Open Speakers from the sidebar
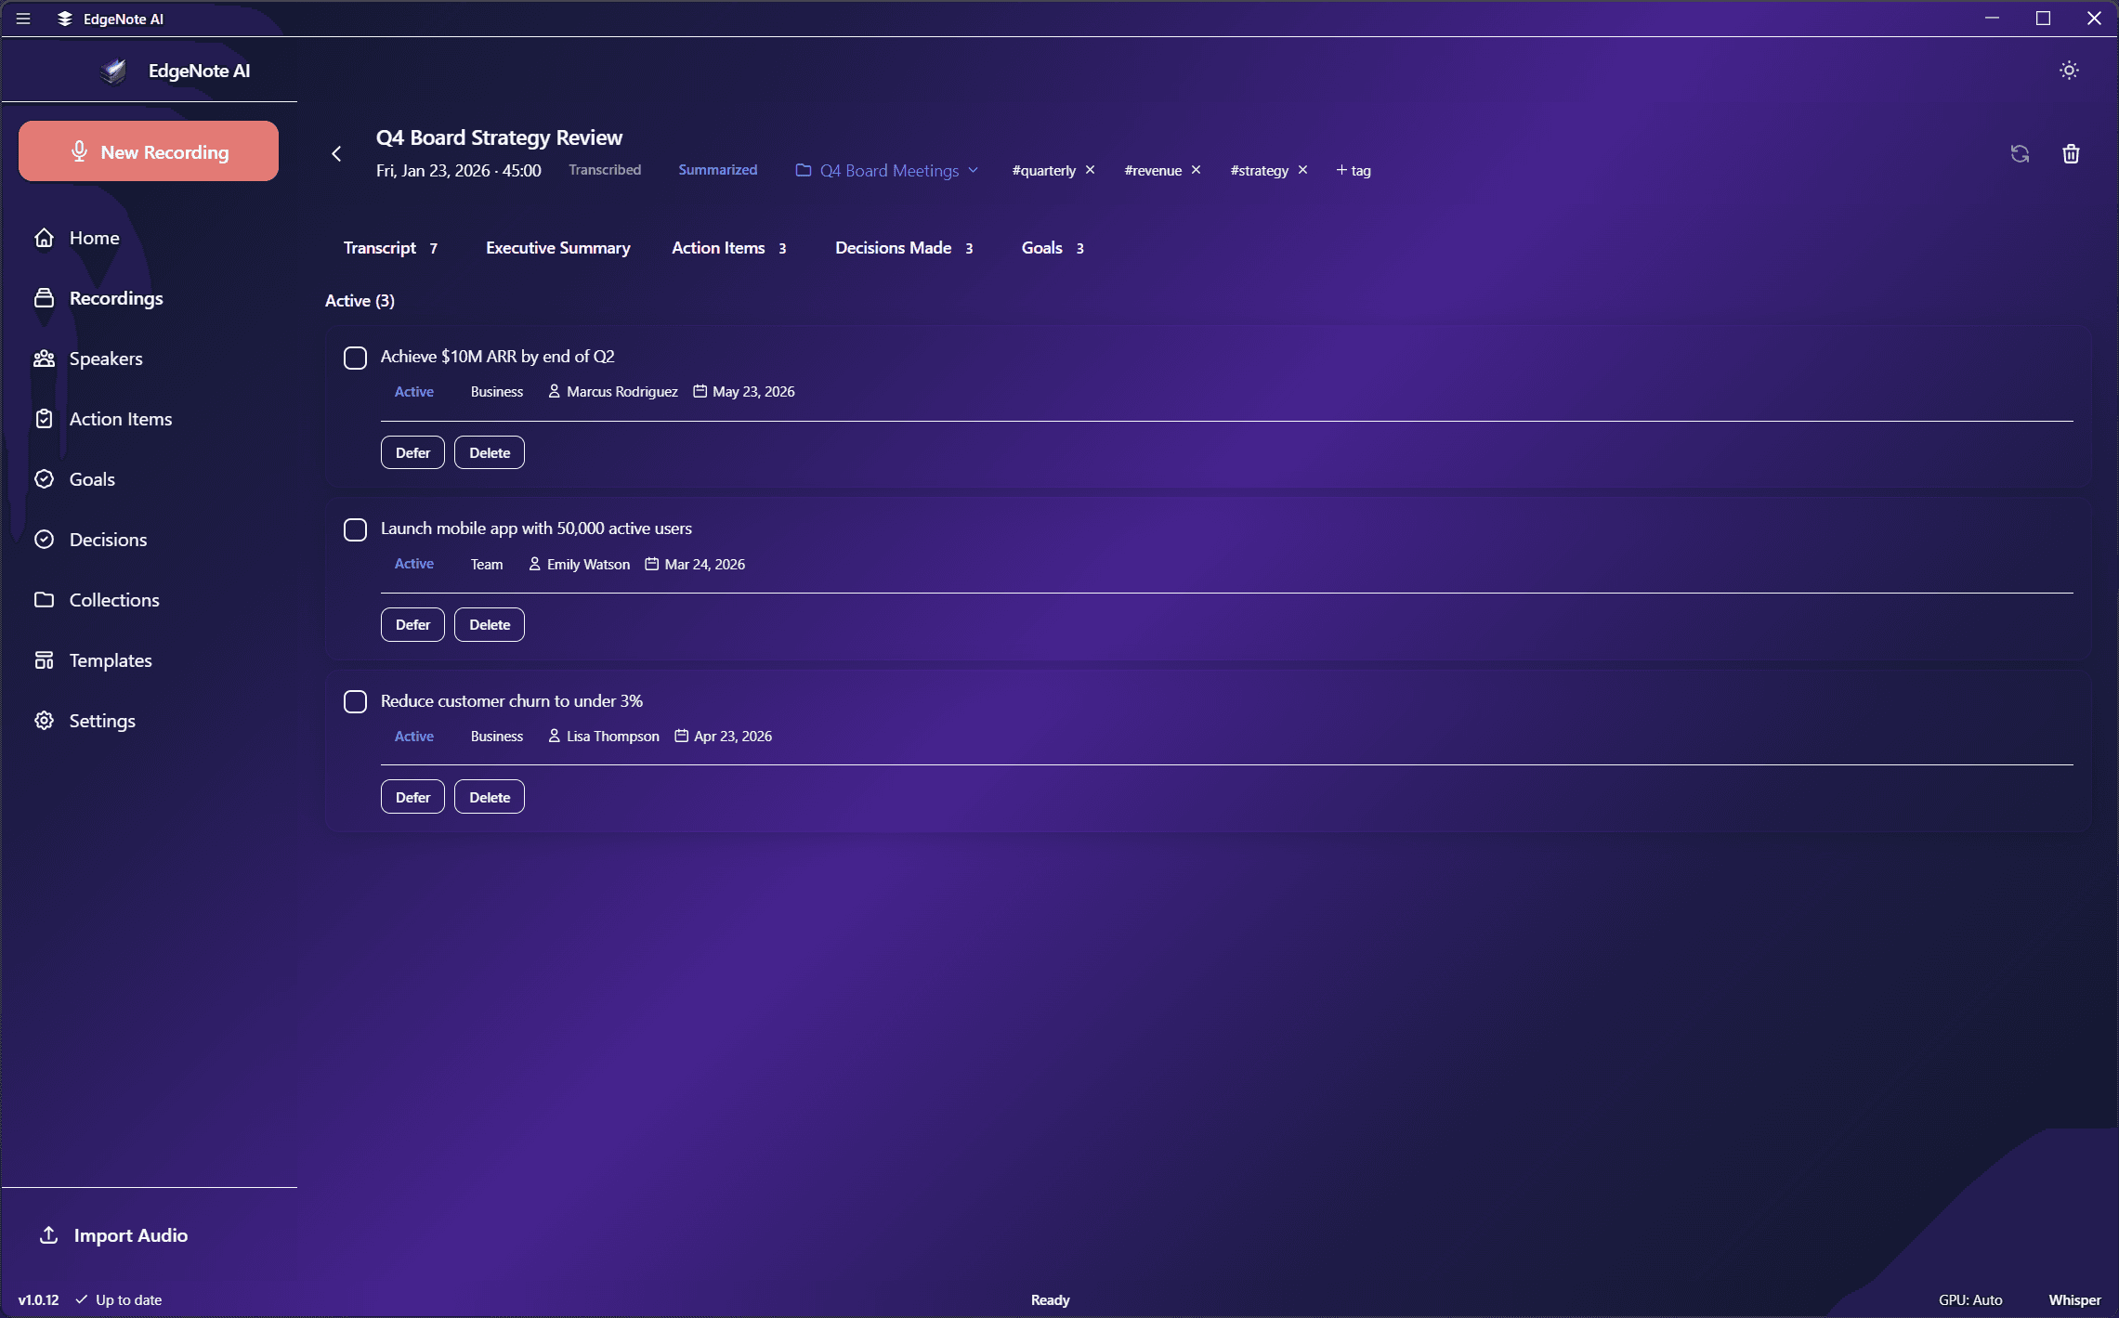This screenshot has width=2119, height=1318. tap(105, 359)
